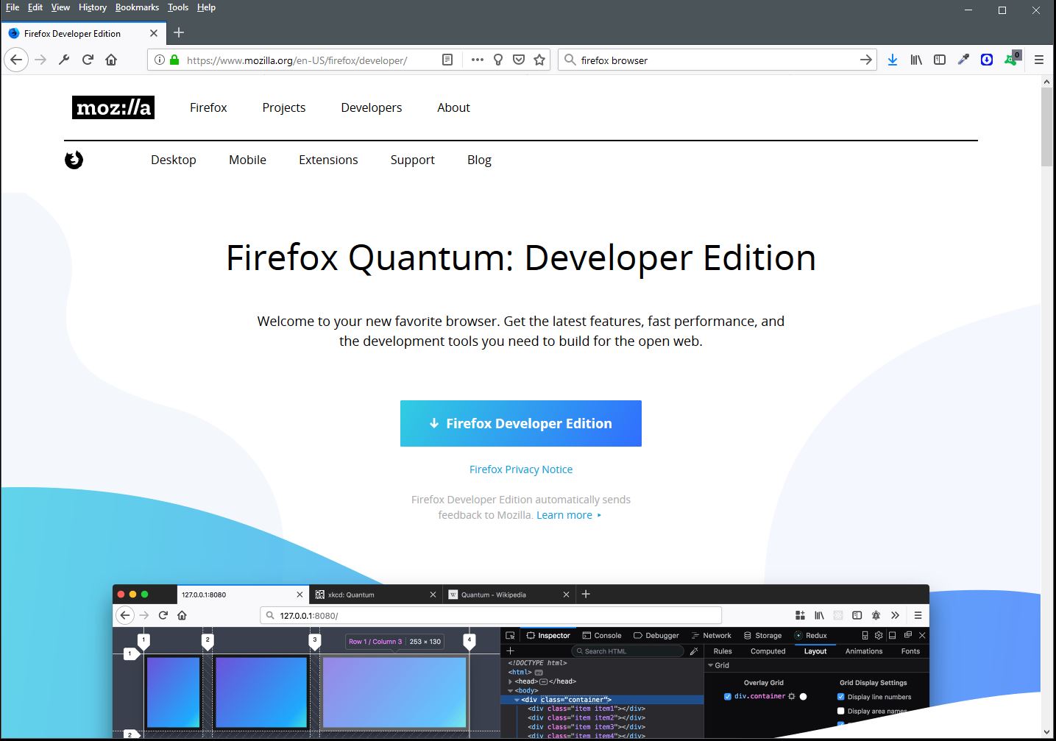Click the scrollbar down arrow
Screen dimensions: 1056x741
1047,733
